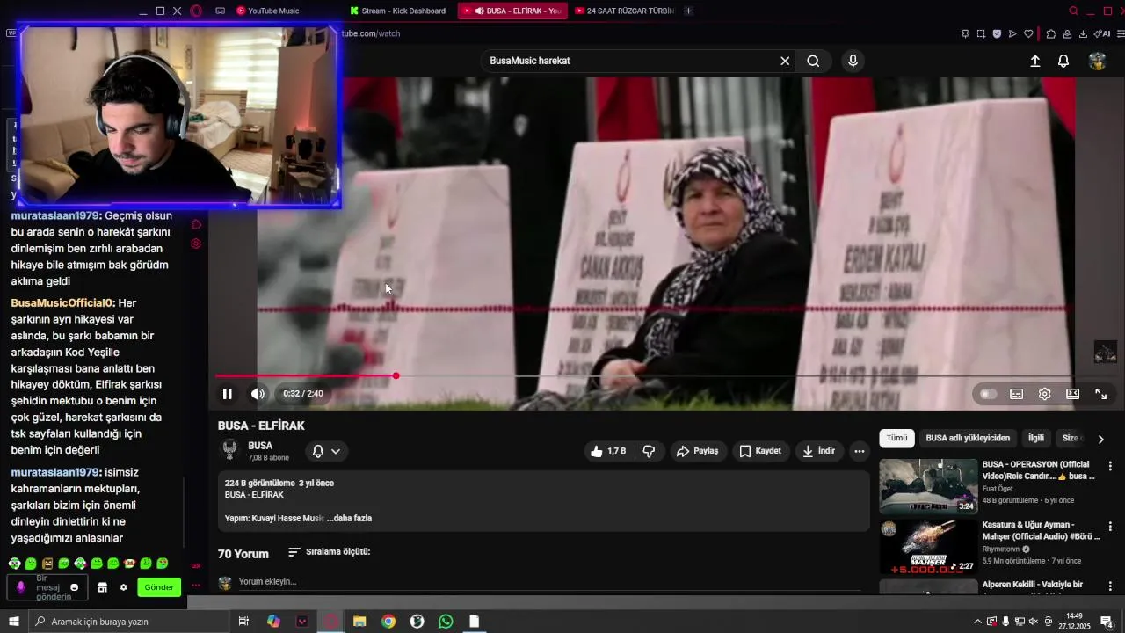The width and height of the screenshot is (1125, 633).
Task: Open emoji picker in chat input
Action: (x=75, y=587)
